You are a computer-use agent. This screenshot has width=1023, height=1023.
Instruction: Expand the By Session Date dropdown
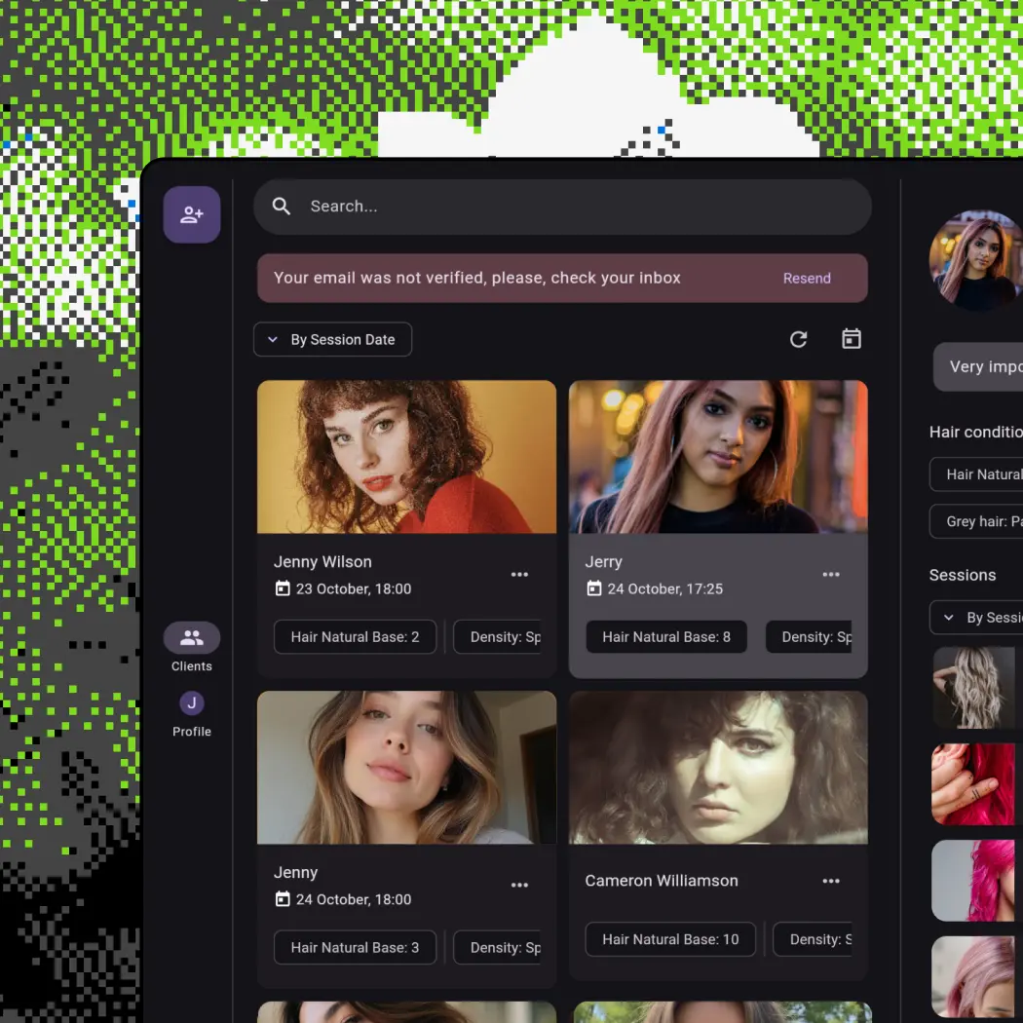click(332, 340)
